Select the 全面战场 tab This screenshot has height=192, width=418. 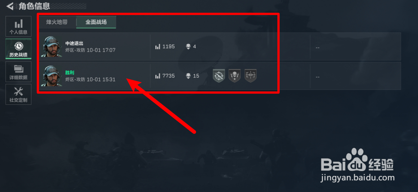96,22
